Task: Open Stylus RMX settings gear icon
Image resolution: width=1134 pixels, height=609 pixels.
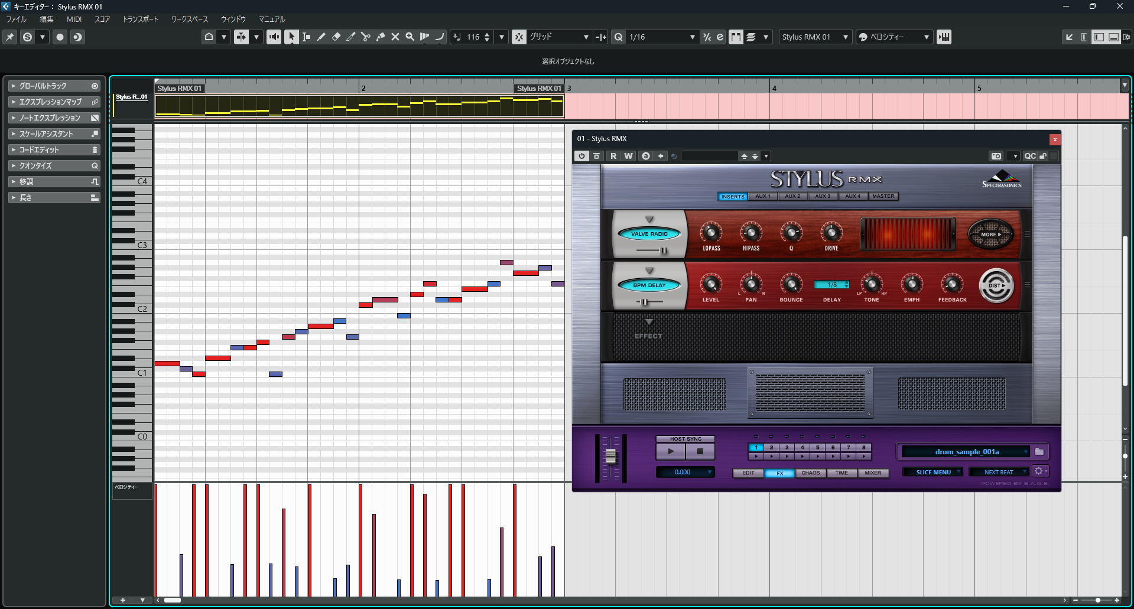Action: (1039, 471)
